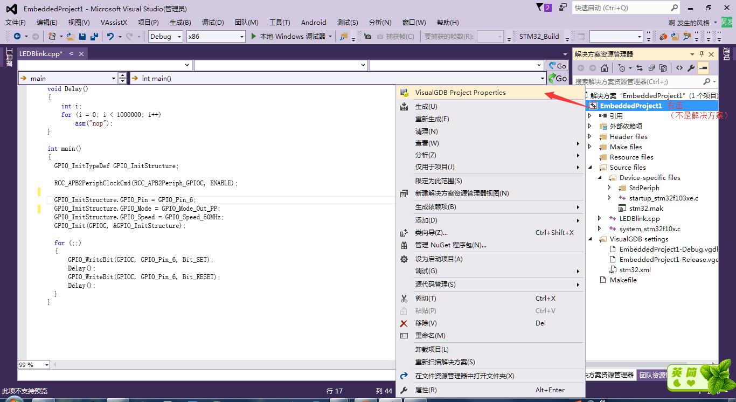Expand the Header files folder
Viewport: 736px width, 402px height.
[589, 137]
